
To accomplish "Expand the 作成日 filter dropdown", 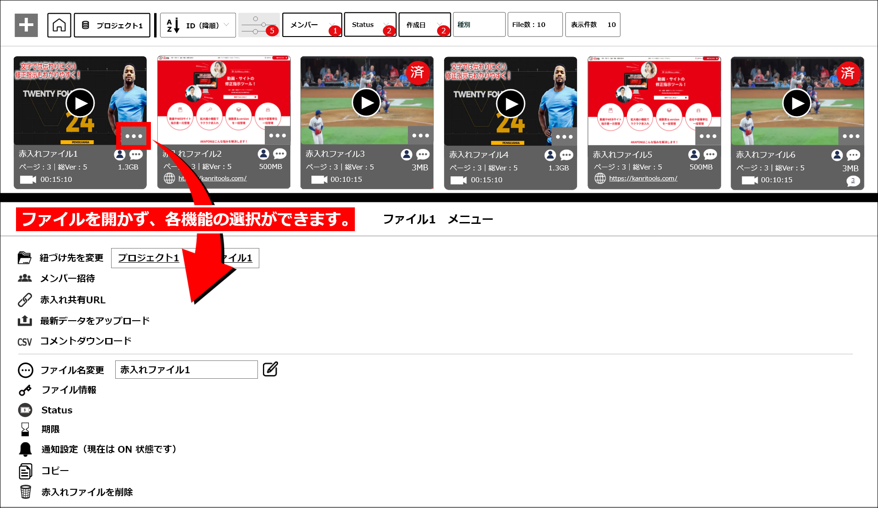I will point(424,25).
